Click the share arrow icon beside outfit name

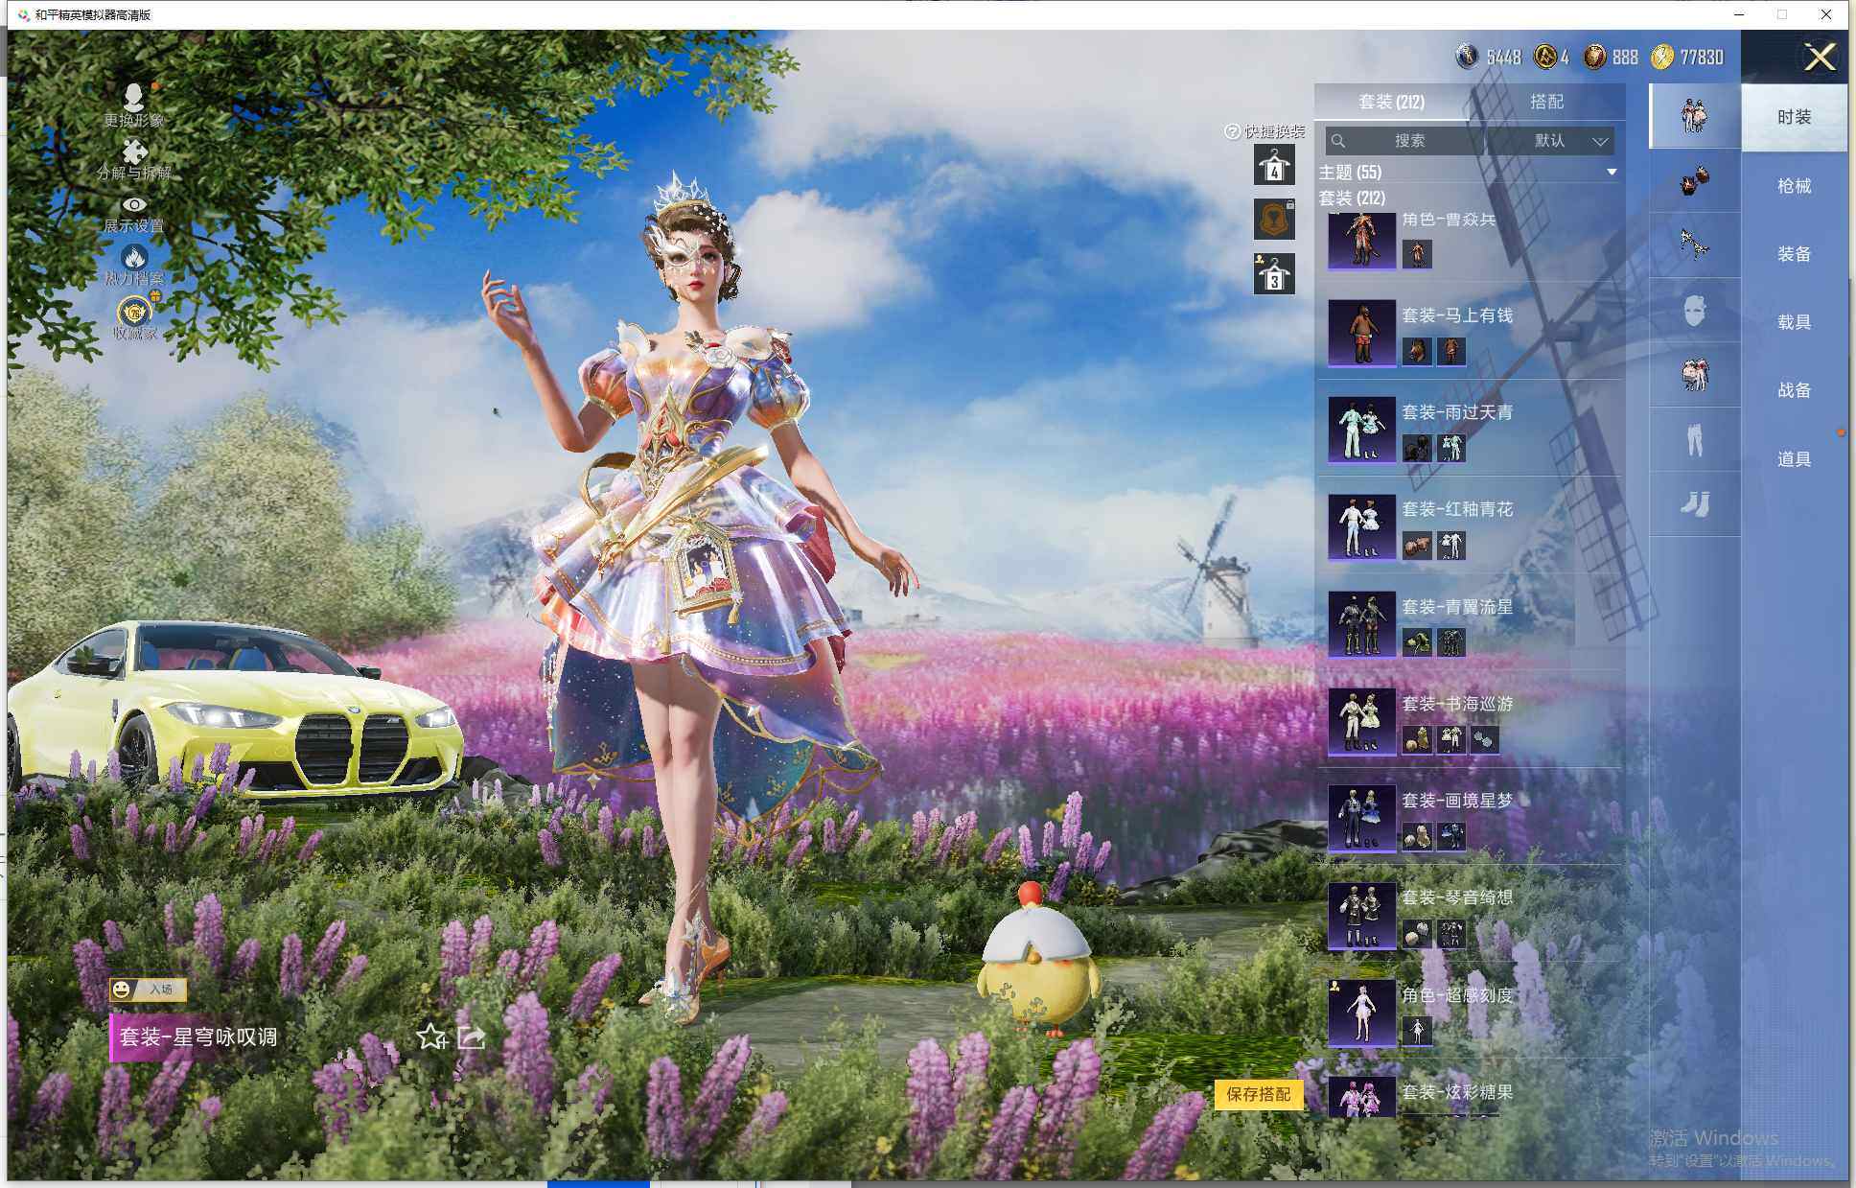(471, 1037)
